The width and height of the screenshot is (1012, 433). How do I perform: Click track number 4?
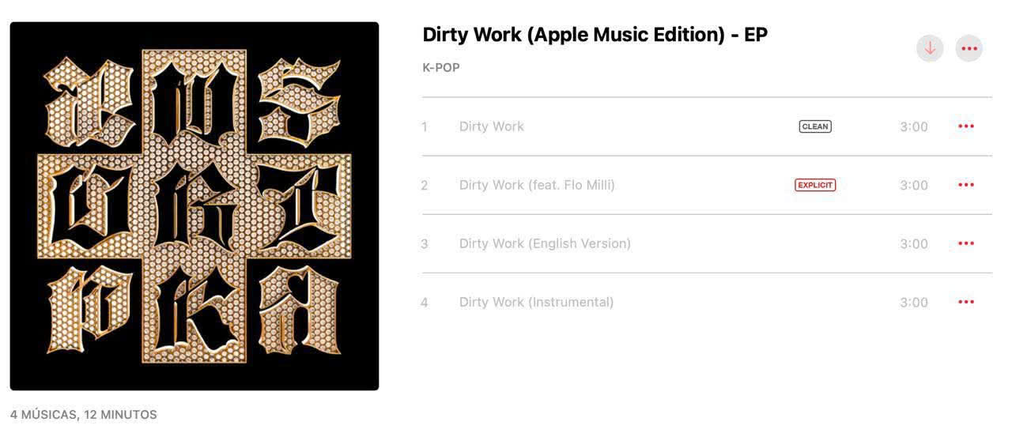point(425,302)
